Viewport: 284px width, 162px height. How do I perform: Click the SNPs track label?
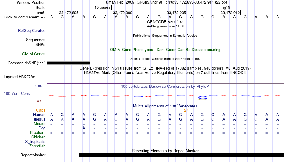(x=40, y=44)
